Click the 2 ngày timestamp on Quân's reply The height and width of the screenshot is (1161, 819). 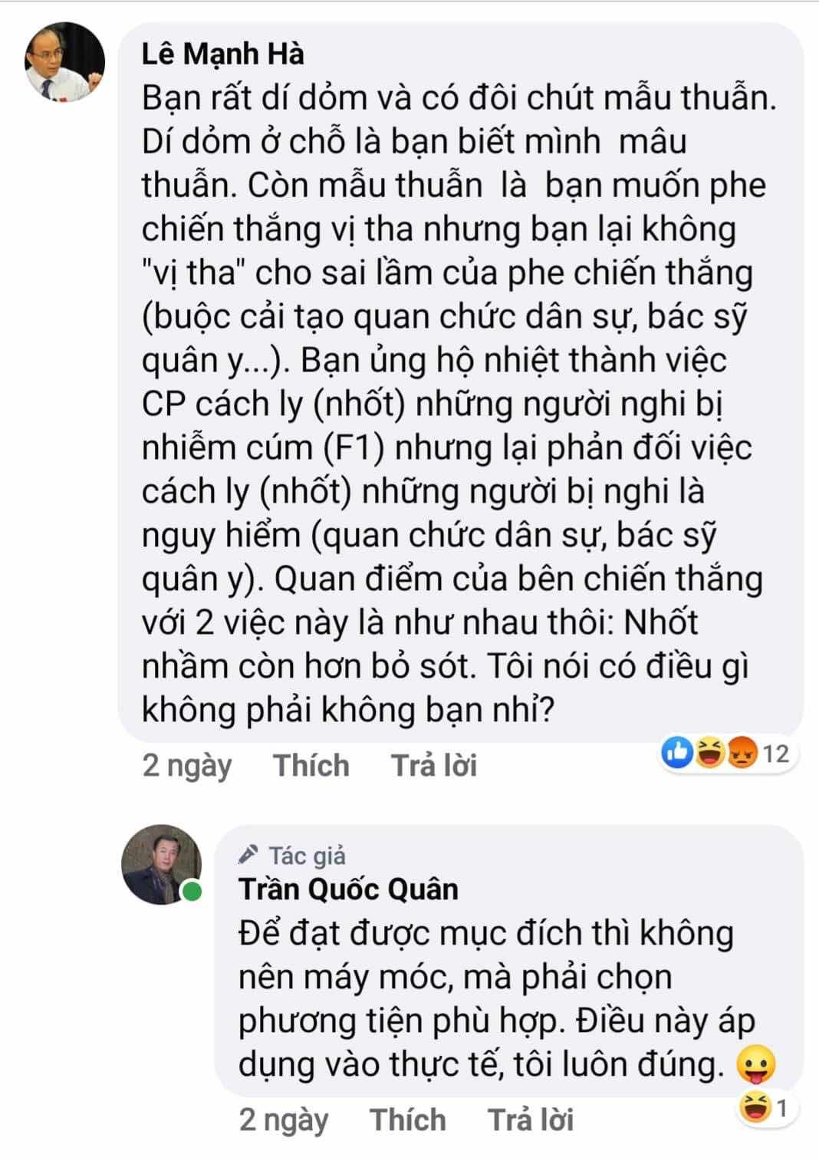283,1120
